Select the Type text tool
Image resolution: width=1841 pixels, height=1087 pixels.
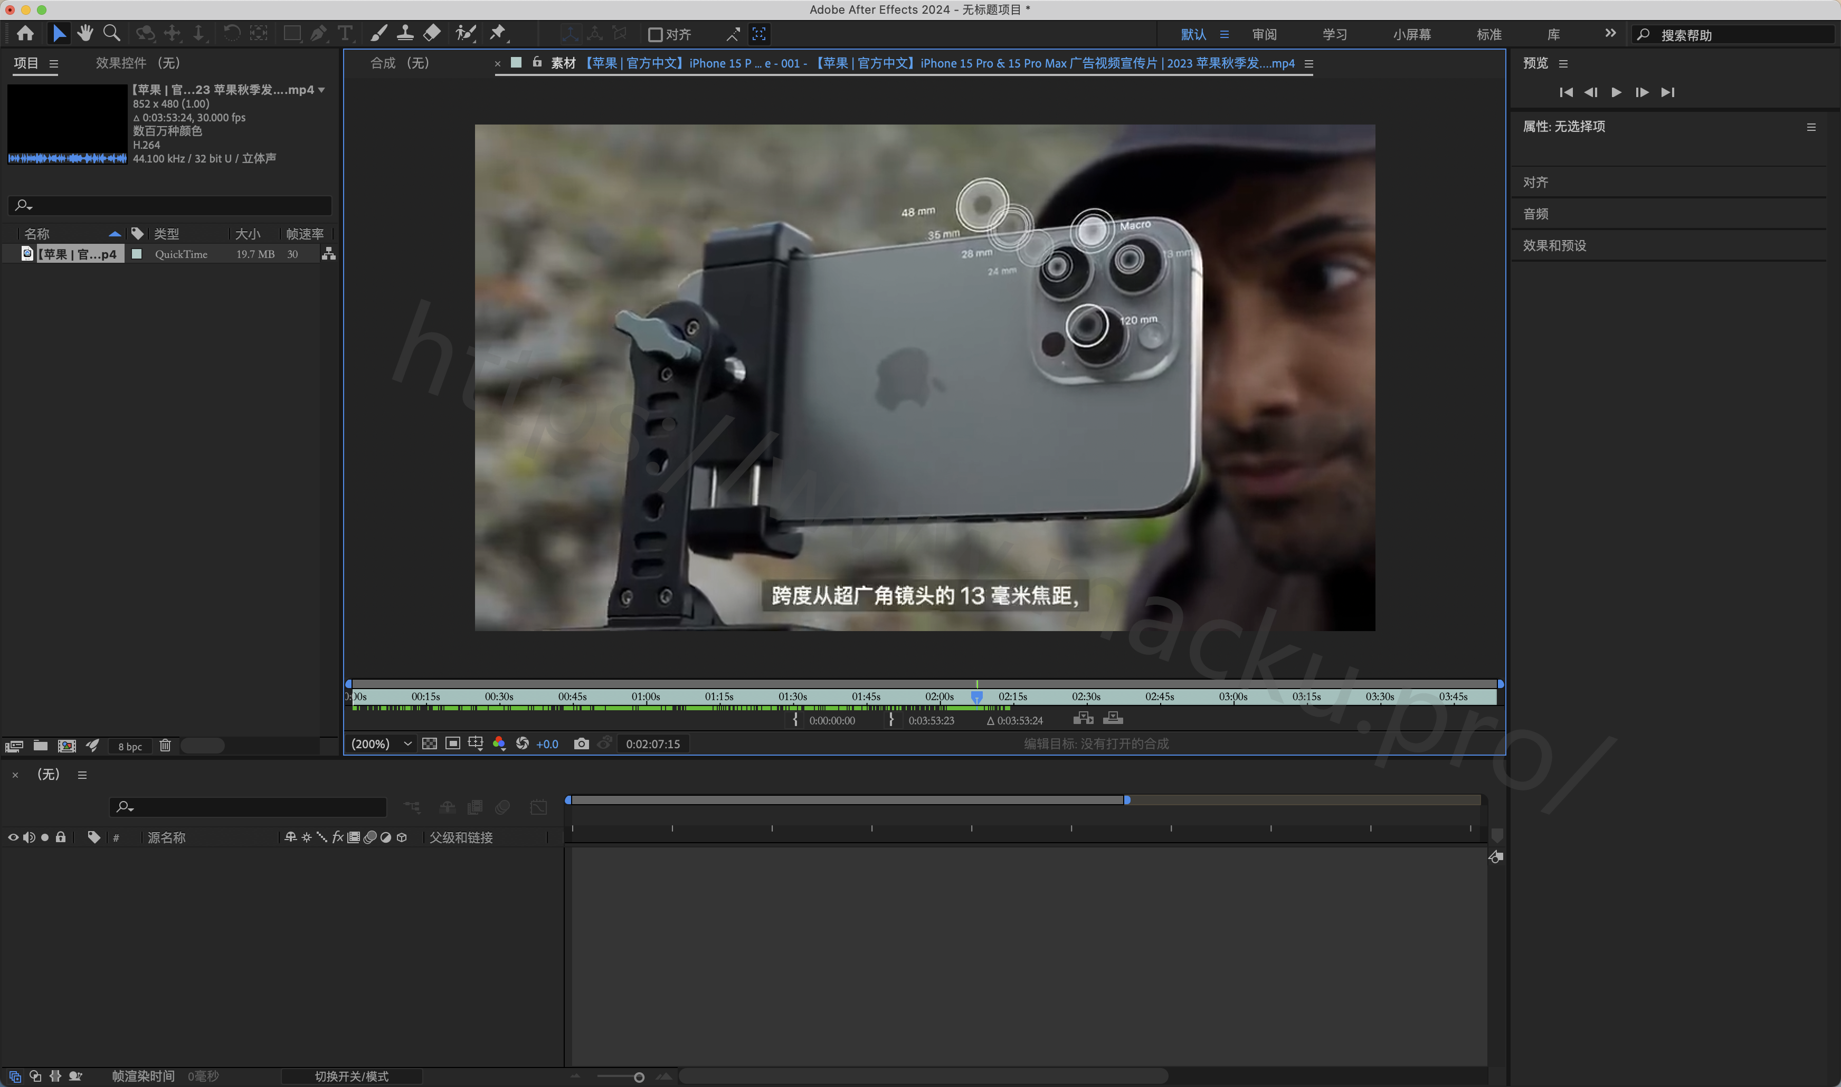click(x=345, y=33)
